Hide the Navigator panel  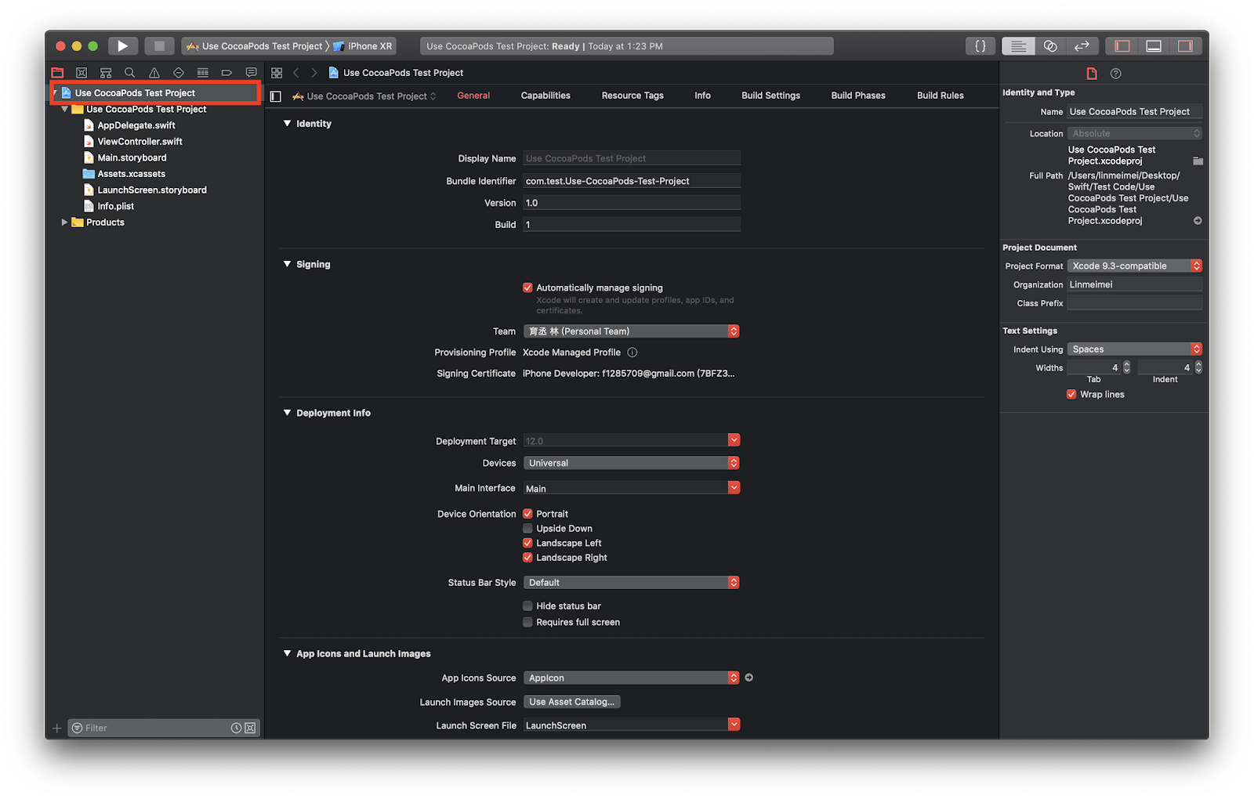[1122, 46]
